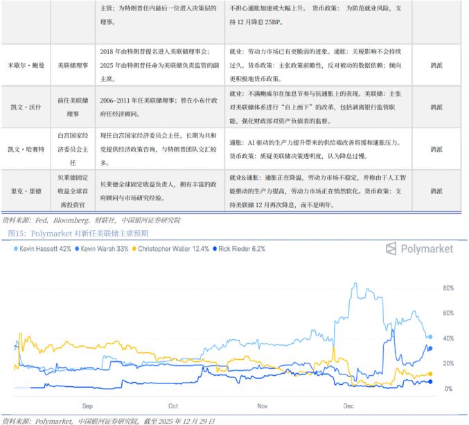Click the Polymarket brand name text
Image resolution: width=469 pixels, height=425 pixels.
[427, 248]
